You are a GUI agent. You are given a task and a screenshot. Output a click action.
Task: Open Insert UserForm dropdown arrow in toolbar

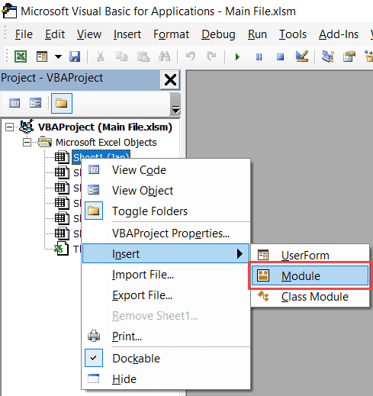[x=58, y=56]
